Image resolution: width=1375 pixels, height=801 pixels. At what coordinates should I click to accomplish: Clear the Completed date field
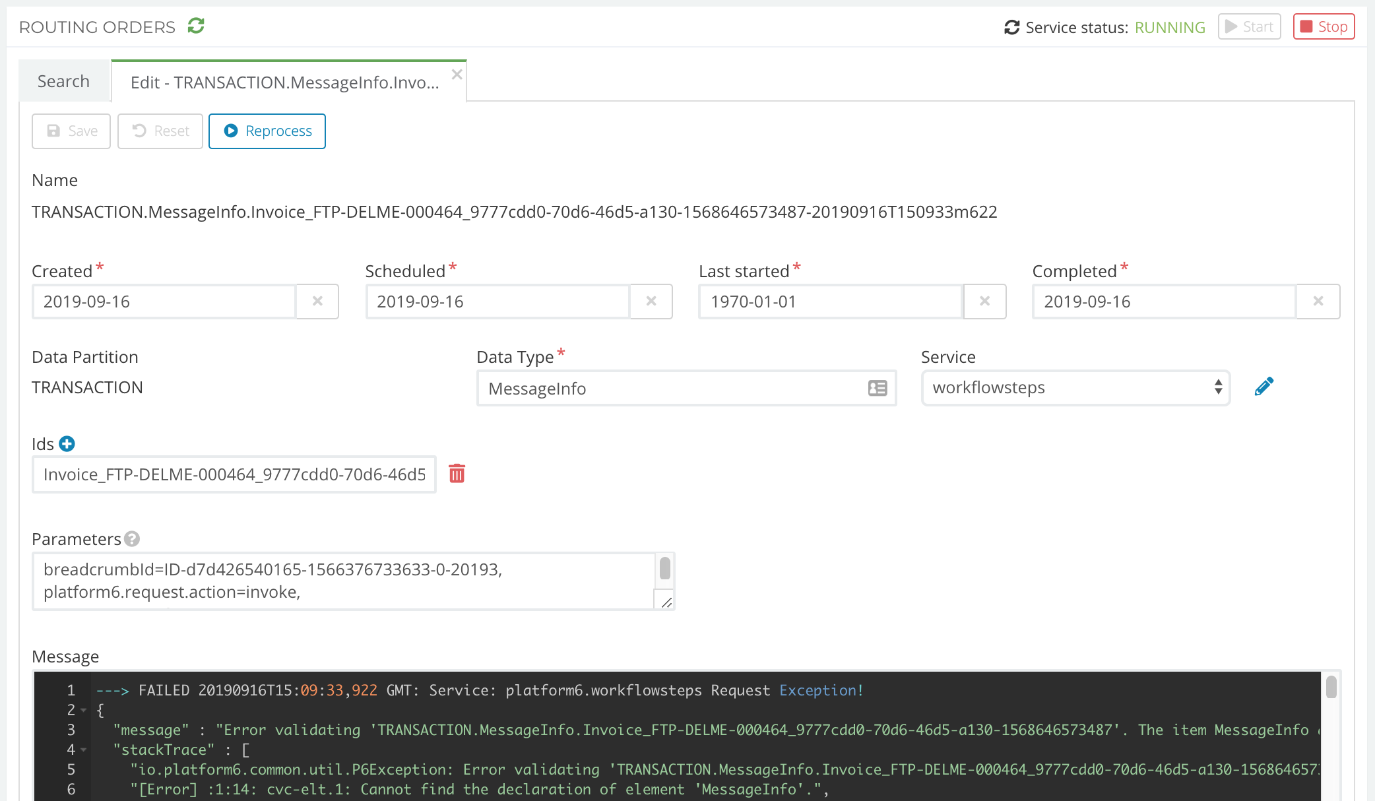pos(1318,302)
